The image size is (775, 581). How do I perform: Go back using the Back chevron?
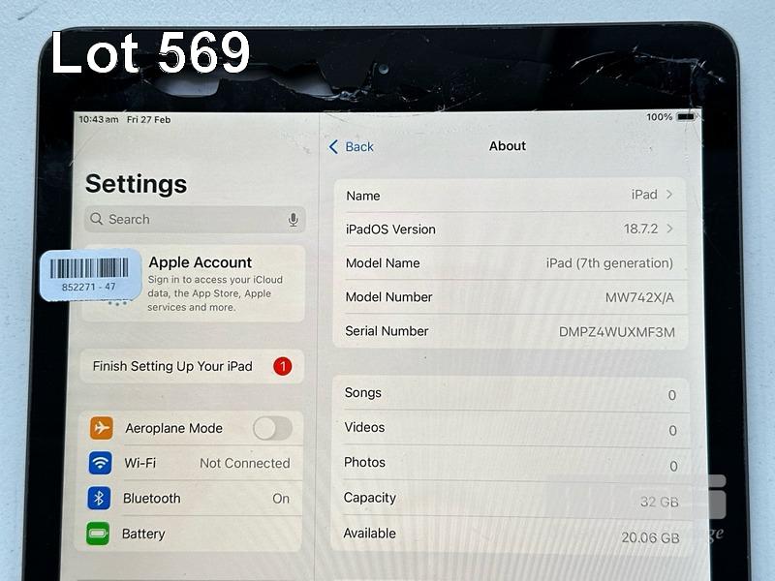pos(334,146)
